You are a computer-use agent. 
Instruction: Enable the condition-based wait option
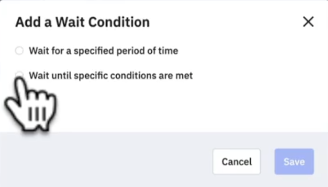(x=19, y=75)
